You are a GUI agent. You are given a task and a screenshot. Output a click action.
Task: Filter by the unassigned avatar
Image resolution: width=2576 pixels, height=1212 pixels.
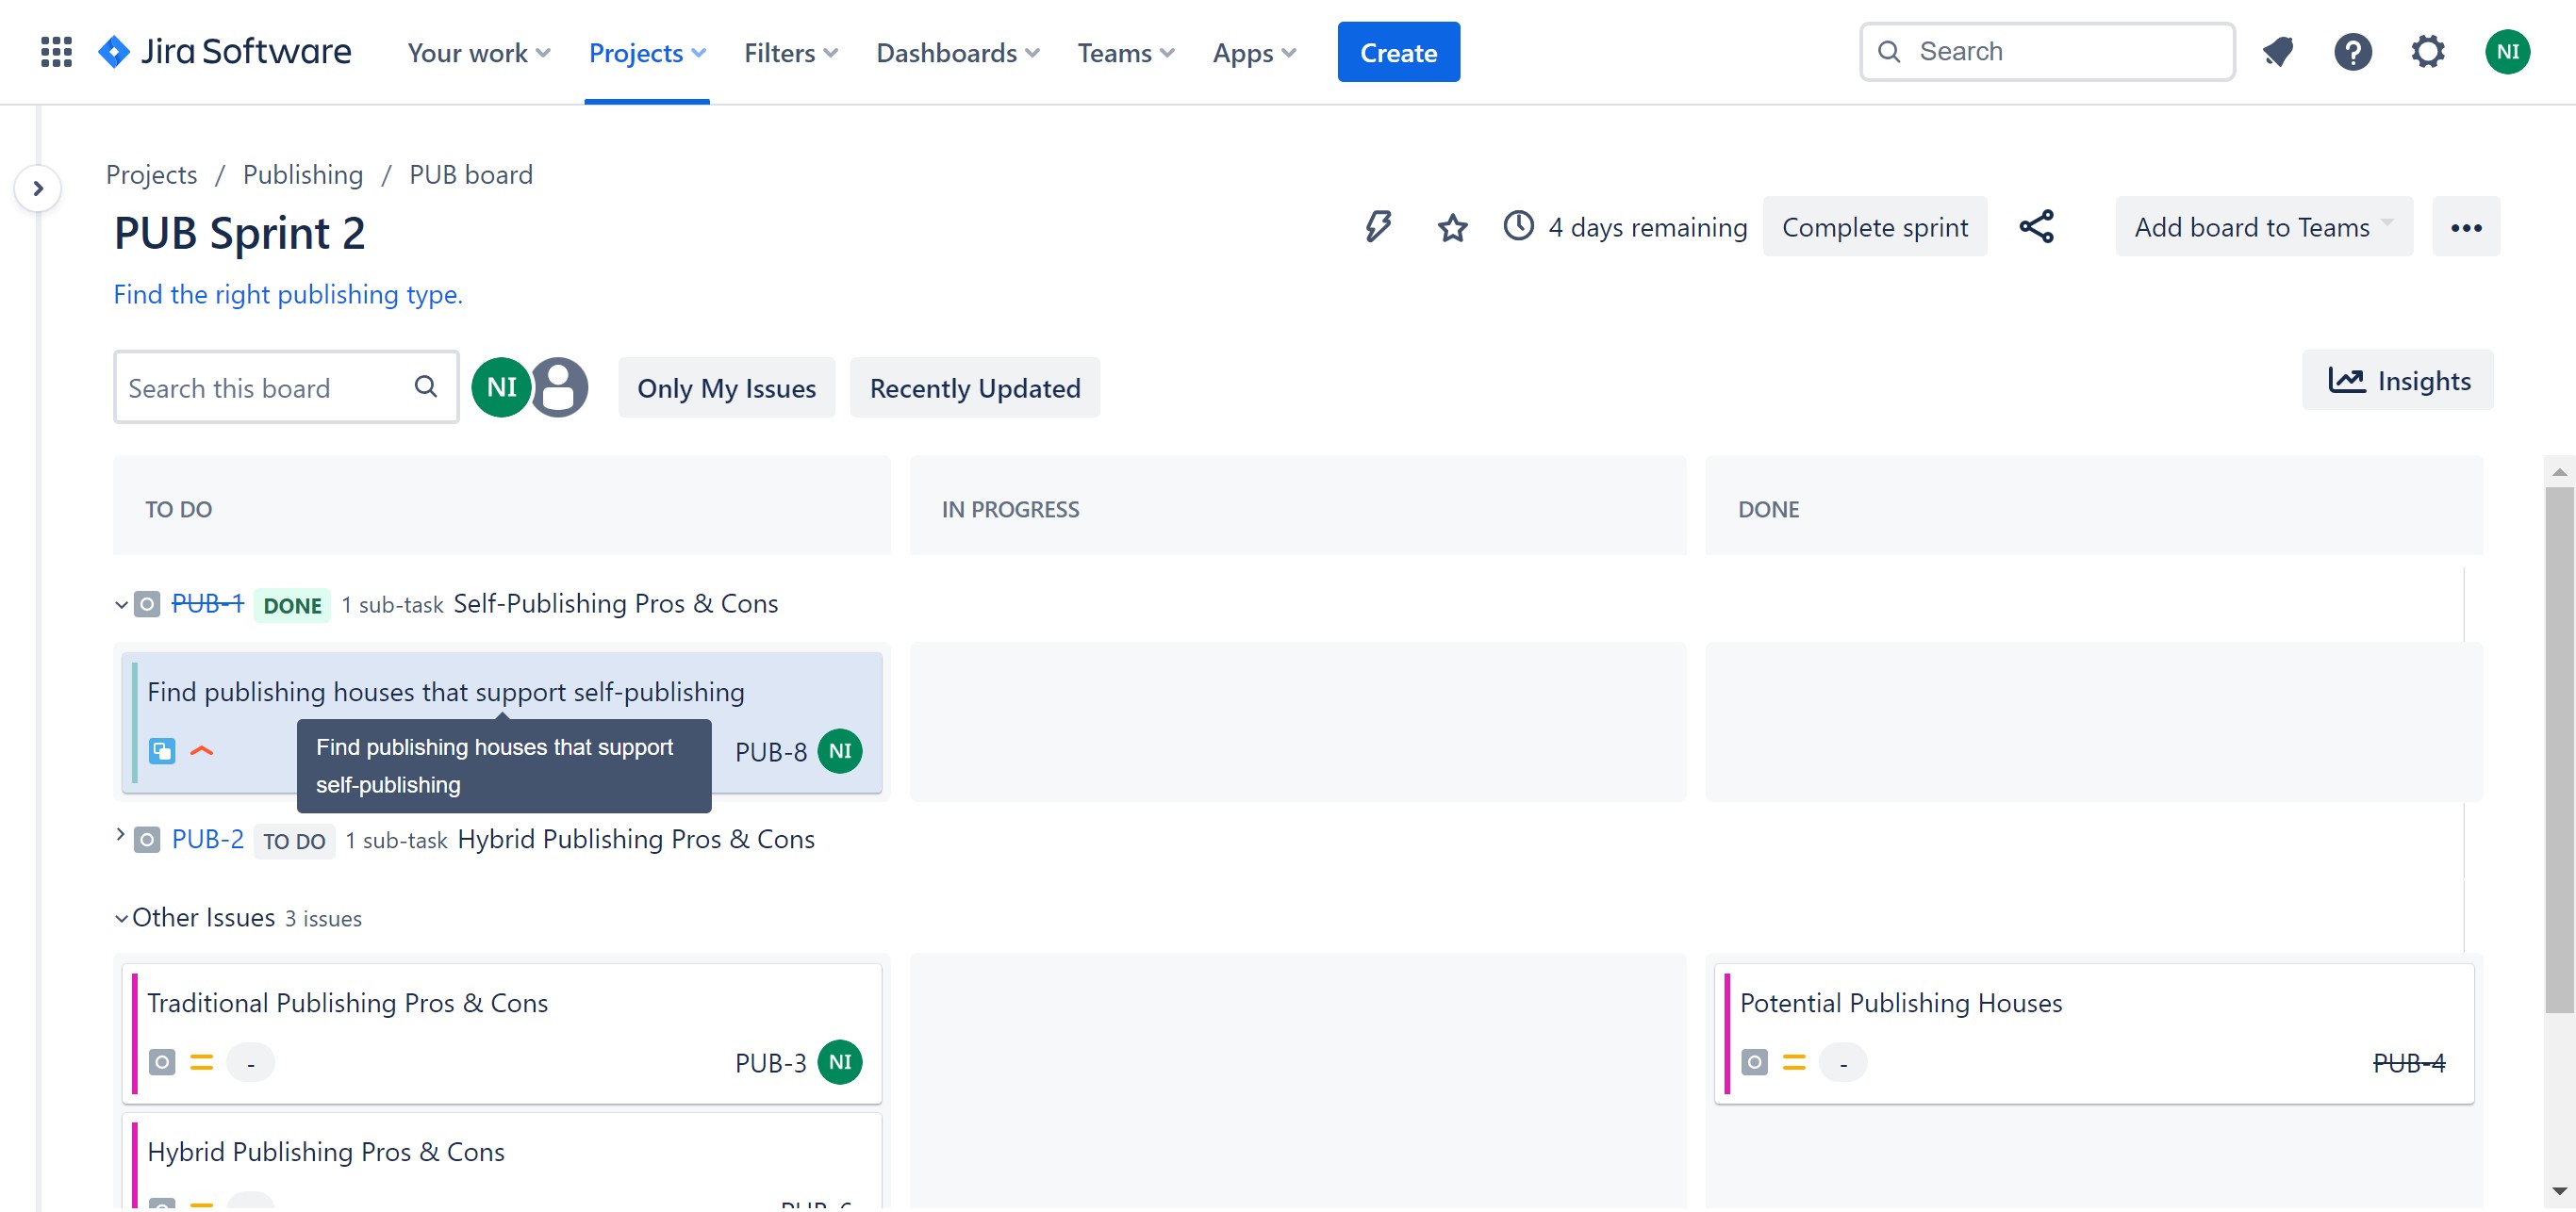point(559,387)
